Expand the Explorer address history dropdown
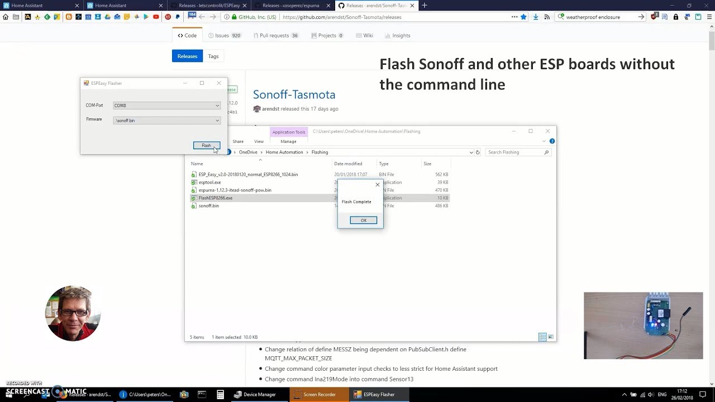The image size is (715, 402). coord(471,152)
